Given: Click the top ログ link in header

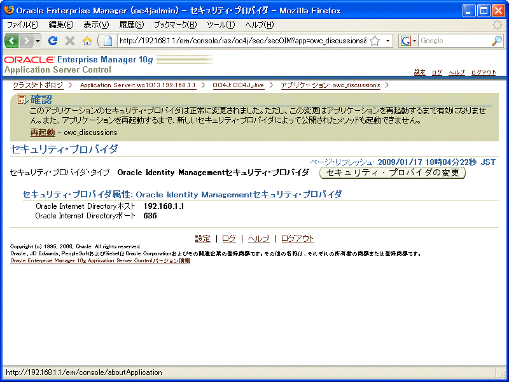Looking at the screenshot, I should coord(437,72).
